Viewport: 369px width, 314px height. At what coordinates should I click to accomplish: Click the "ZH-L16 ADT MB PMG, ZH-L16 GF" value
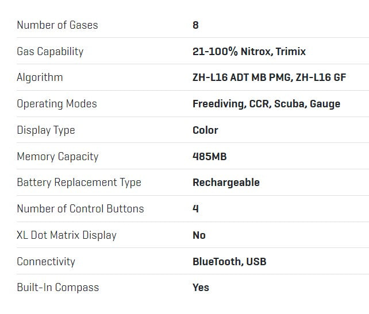pos(269,77)
